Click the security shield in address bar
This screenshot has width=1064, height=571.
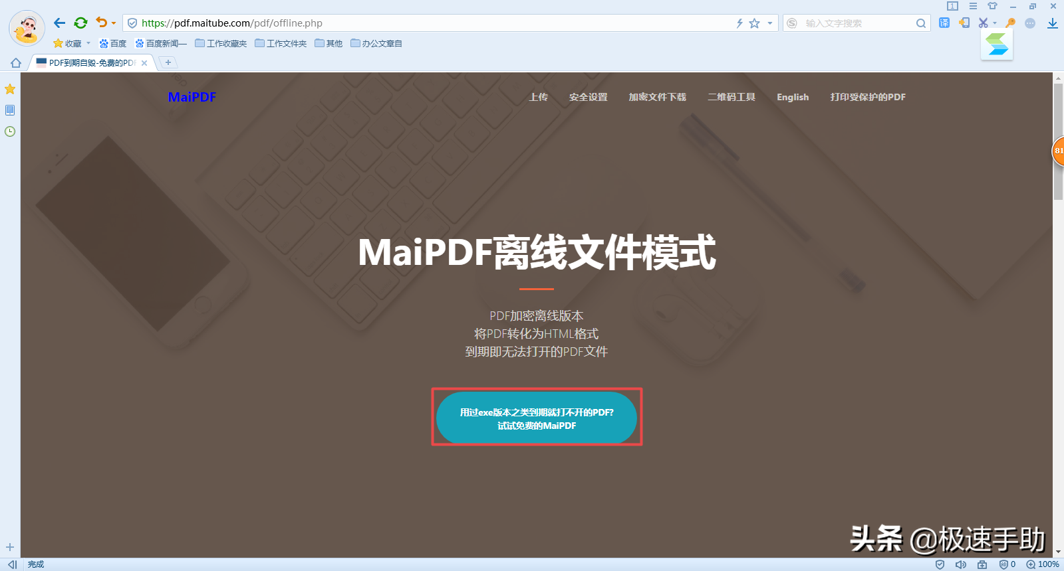pyautogui.click(x=132, y=23)
